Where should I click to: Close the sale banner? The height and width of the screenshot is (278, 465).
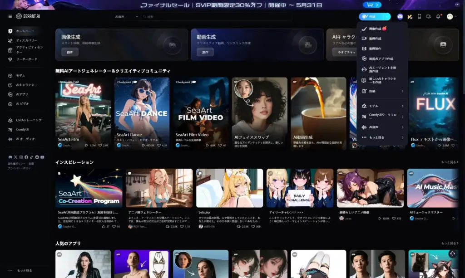pos(457,5)
